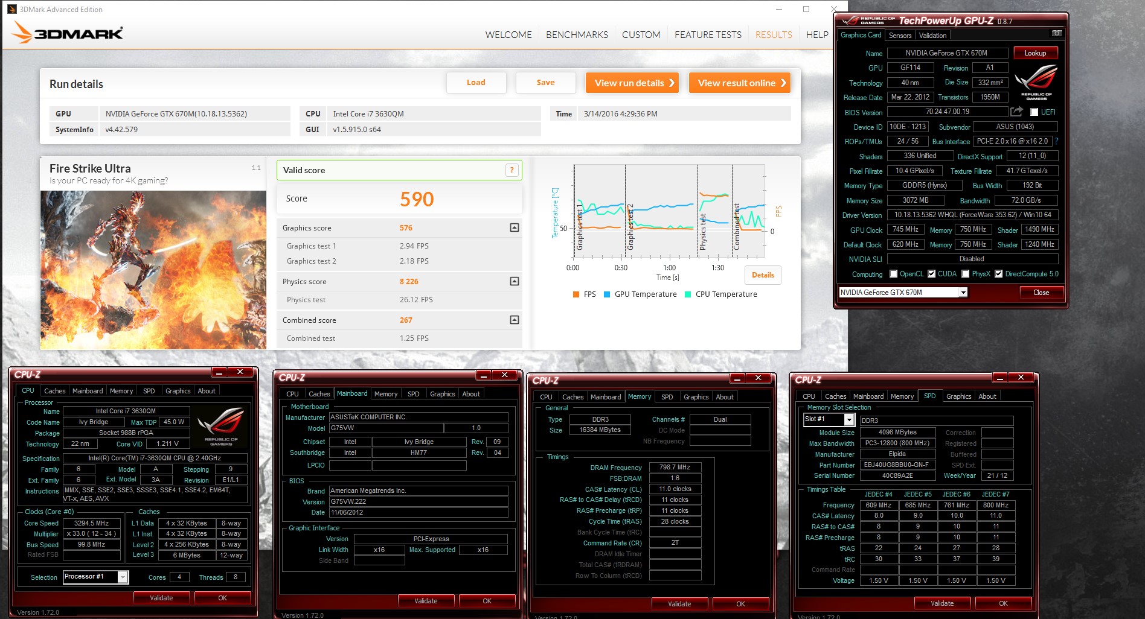
Task: Minimize the 3DMark window
Action: (779, 9)
